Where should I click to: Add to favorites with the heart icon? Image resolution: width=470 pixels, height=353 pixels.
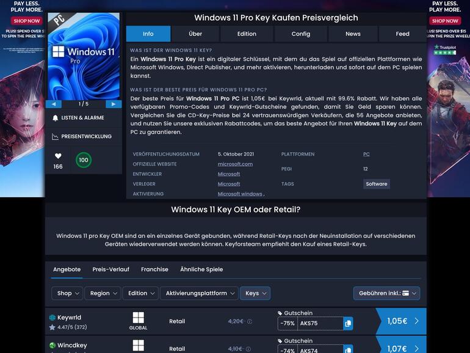58,156
